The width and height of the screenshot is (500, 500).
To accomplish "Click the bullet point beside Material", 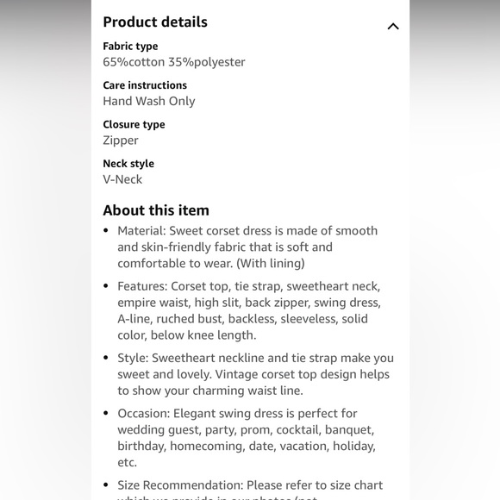I will (x=106, y=230).
